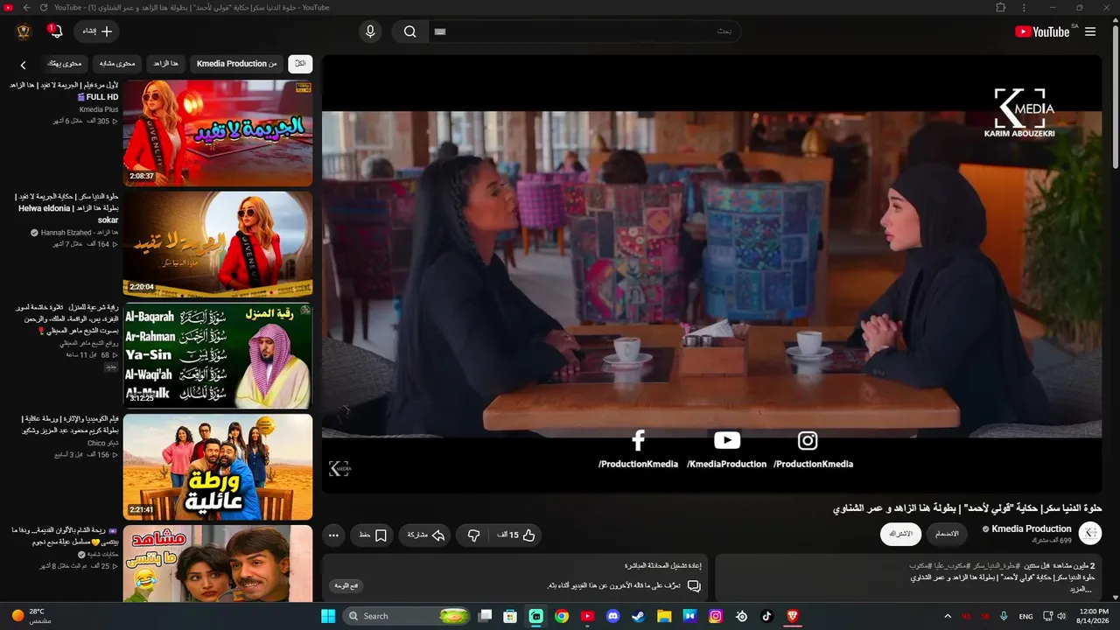Show hidden system tray icons chevron
This screenshot has height=630, width=1120.
pyautogui.click(x=948, y=616)
